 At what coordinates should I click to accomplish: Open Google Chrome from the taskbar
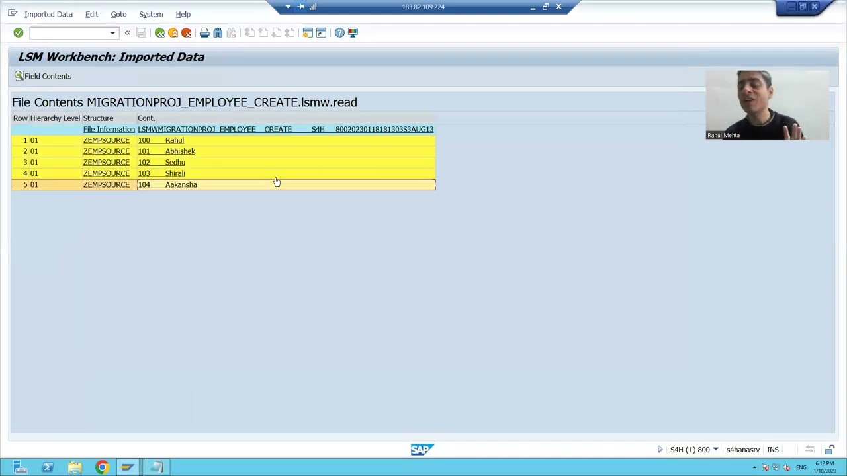[101, 467]
